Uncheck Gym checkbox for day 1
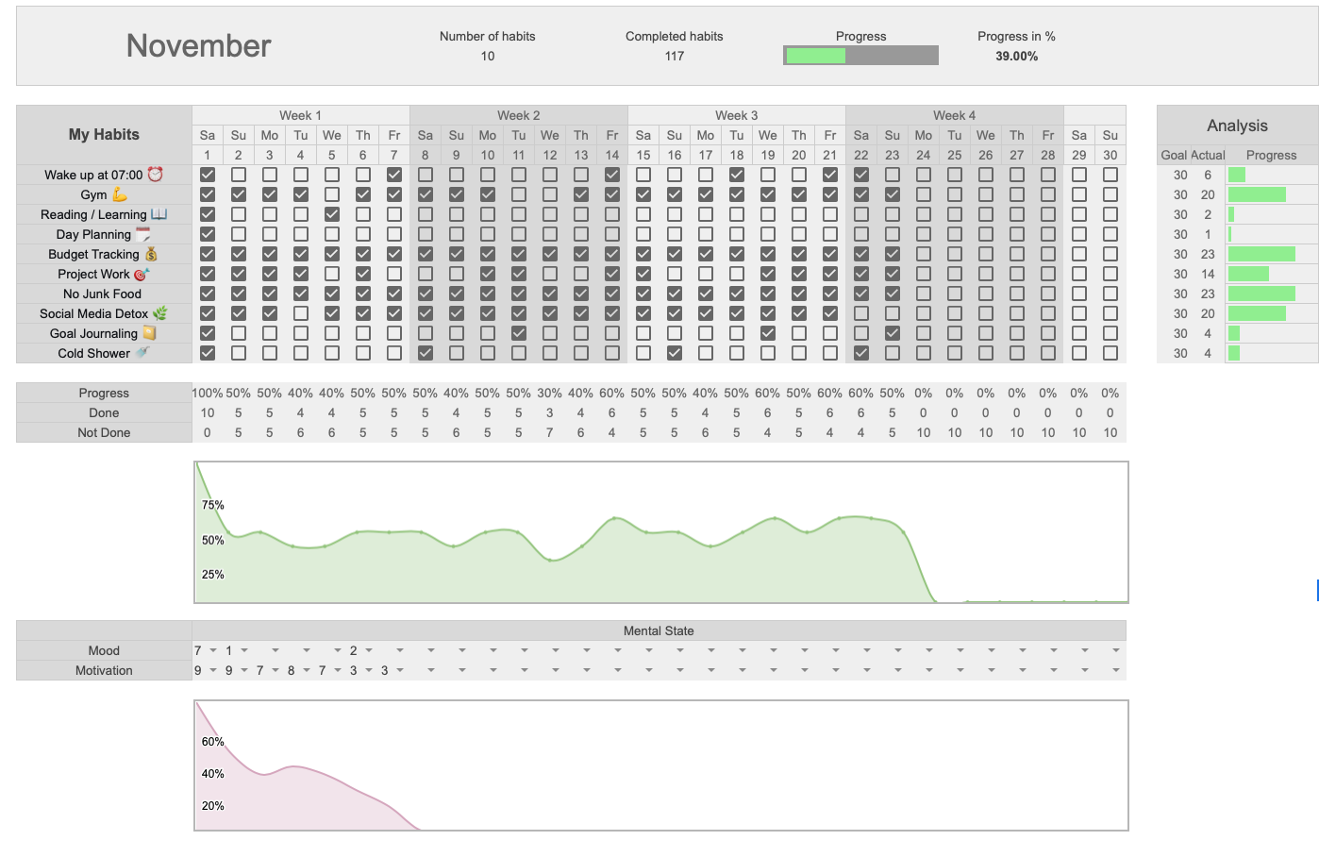 [208, 194]
